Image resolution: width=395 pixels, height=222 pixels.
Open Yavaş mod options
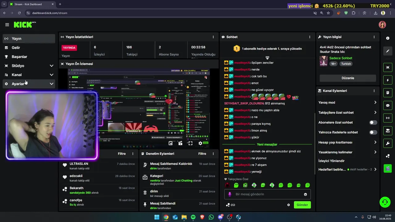[348, 102]
